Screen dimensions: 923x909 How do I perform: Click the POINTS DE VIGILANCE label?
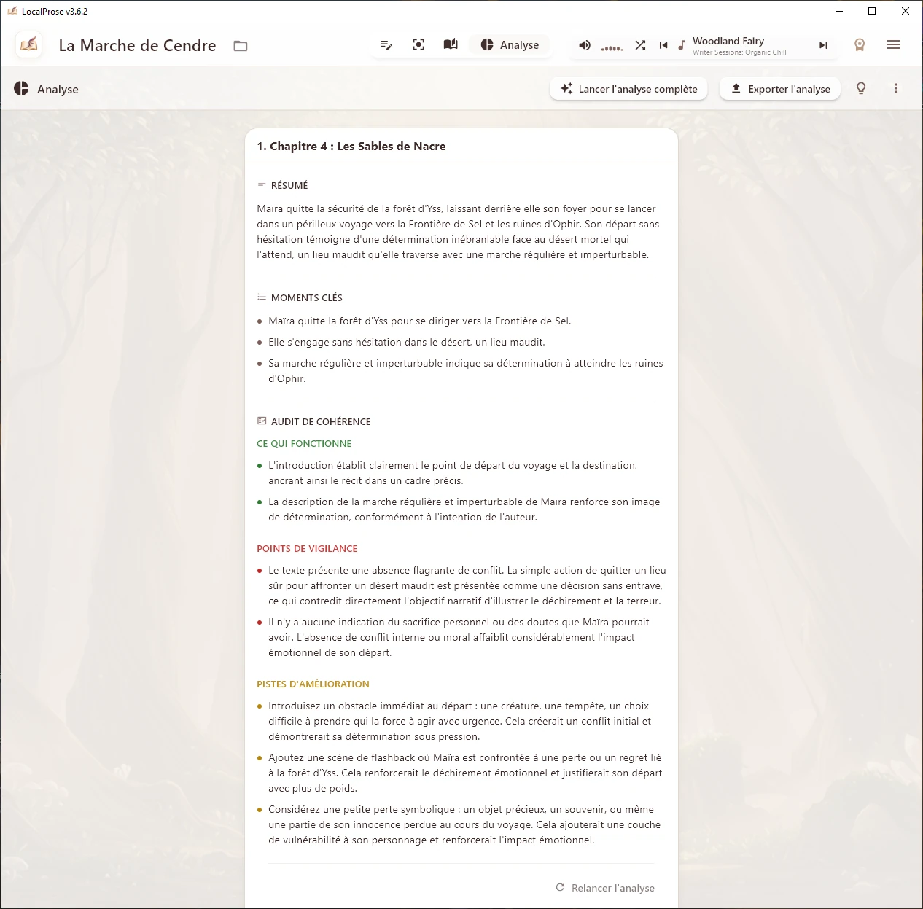coord(307,548)
